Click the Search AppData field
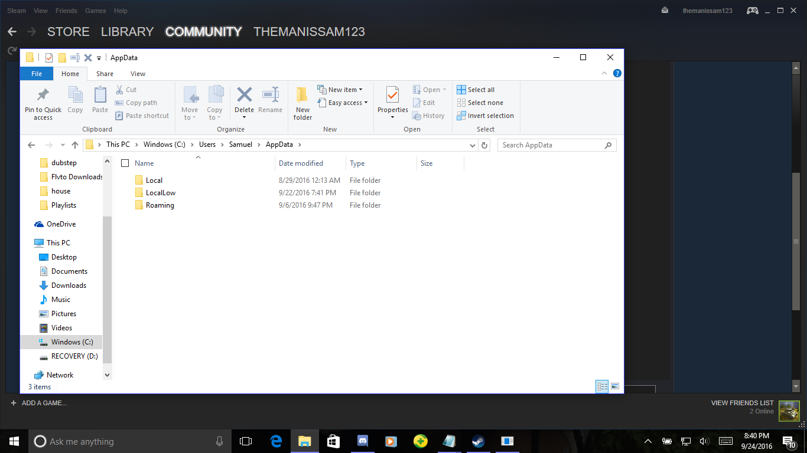Image resolution: width=807 pixels, height=453 pixels. click(557, 145)
